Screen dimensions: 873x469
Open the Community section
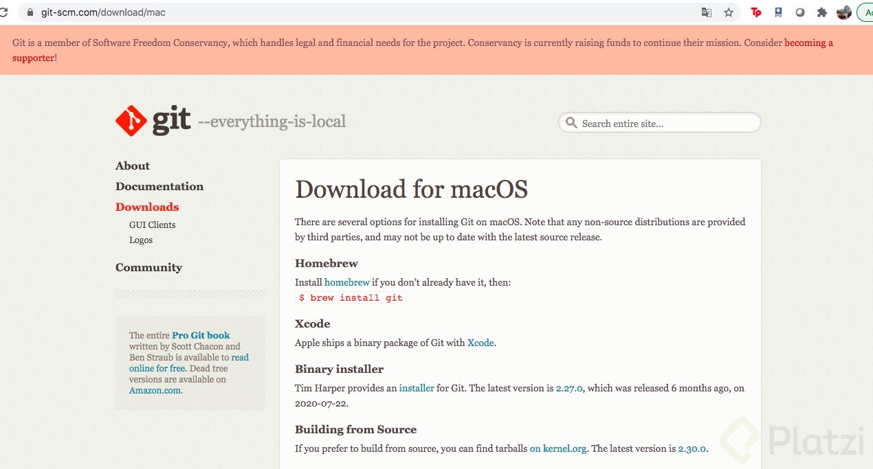(x=148, y=267)
